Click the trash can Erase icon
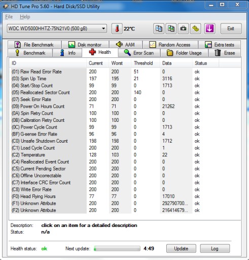 pyautogui.click(x=218, y=53)
